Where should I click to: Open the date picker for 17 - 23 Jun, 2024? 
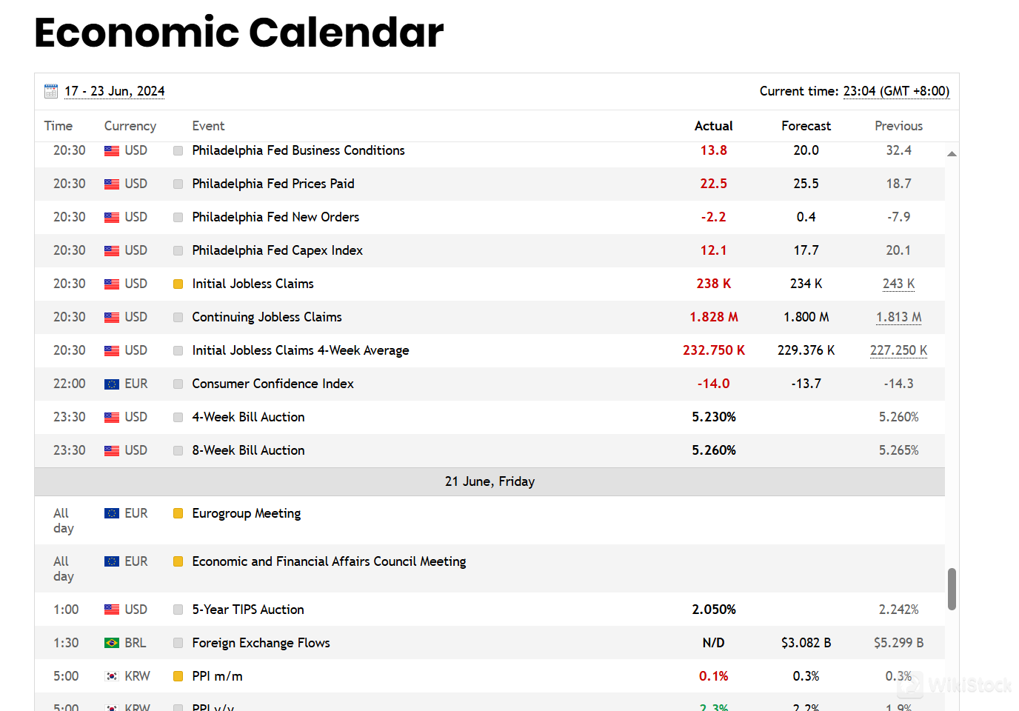coord(114,90)
